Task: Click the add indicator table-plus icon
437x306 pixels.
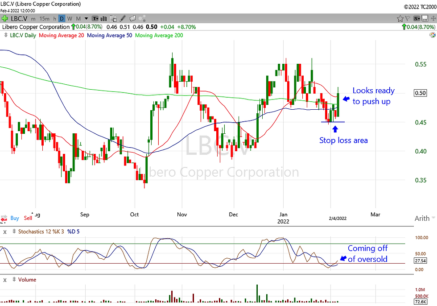Action: point(113,19)
